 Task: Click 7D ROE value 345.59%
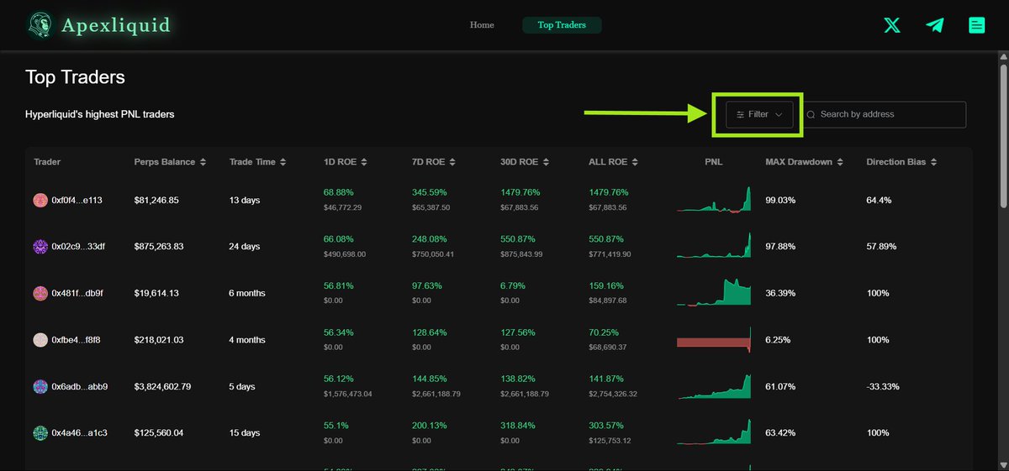tap(430, 192)
